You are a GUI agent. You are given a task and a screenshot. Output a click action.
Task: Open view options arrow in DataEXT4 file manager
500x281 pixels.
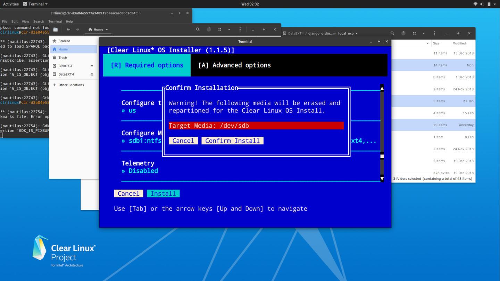(424, 33)
